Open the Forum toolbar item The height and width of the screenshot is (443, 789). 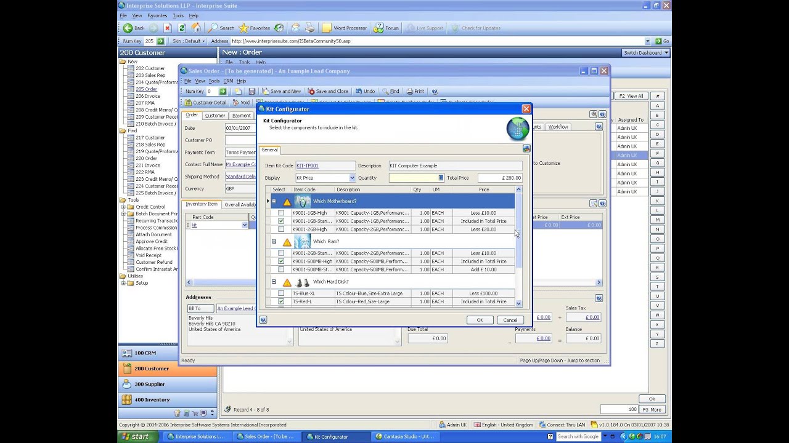(385, 28)
